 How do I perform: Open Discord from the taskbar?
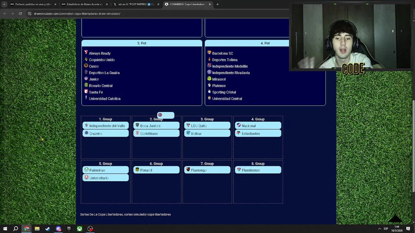[x=58, y=229]
